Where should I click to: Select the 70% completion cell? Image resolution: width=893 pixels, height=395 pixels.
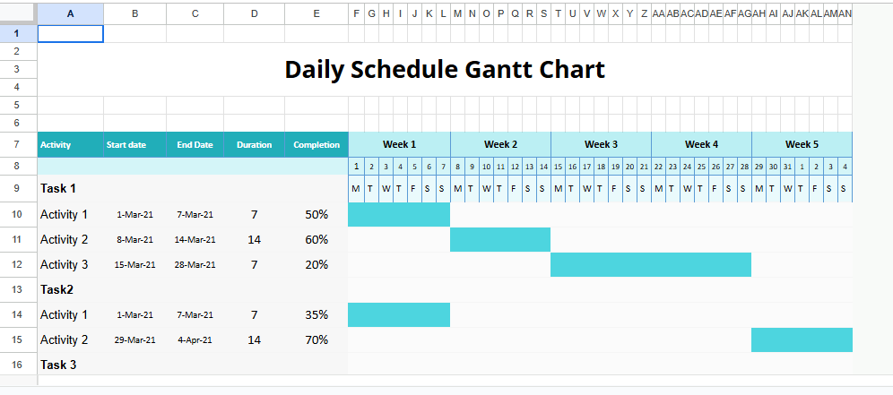(316, 339)
